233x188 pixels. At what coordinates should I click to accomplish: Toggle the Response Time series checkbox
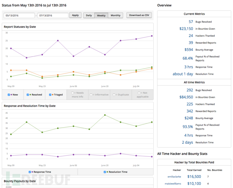pyautogui.click(x=30, y=172)
